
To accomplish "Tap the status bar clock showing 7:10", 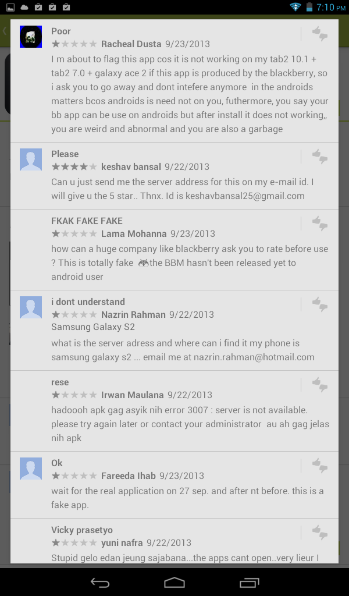I will pos(331,7).
